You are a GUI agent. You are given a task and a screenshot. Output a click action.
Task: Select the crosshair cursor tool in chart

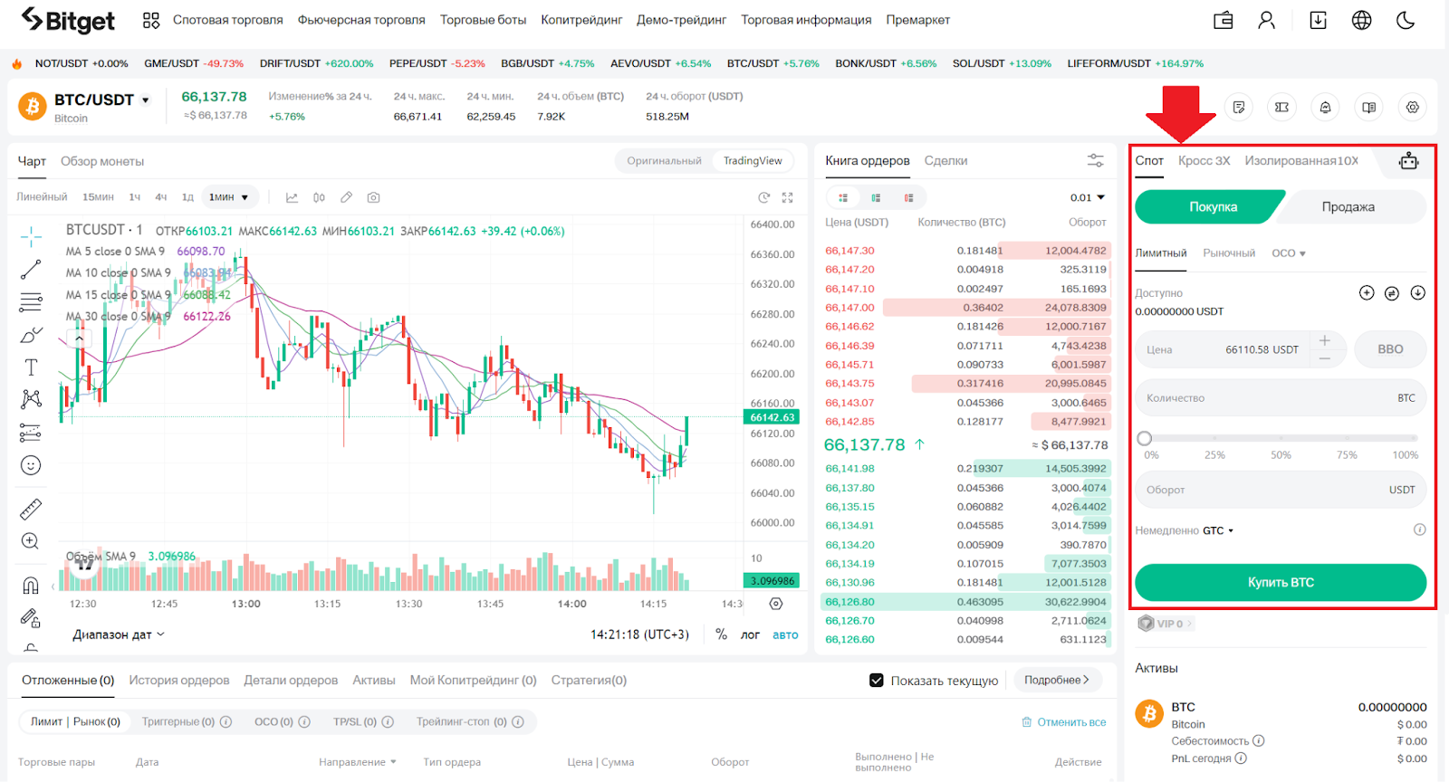[31, 237]
